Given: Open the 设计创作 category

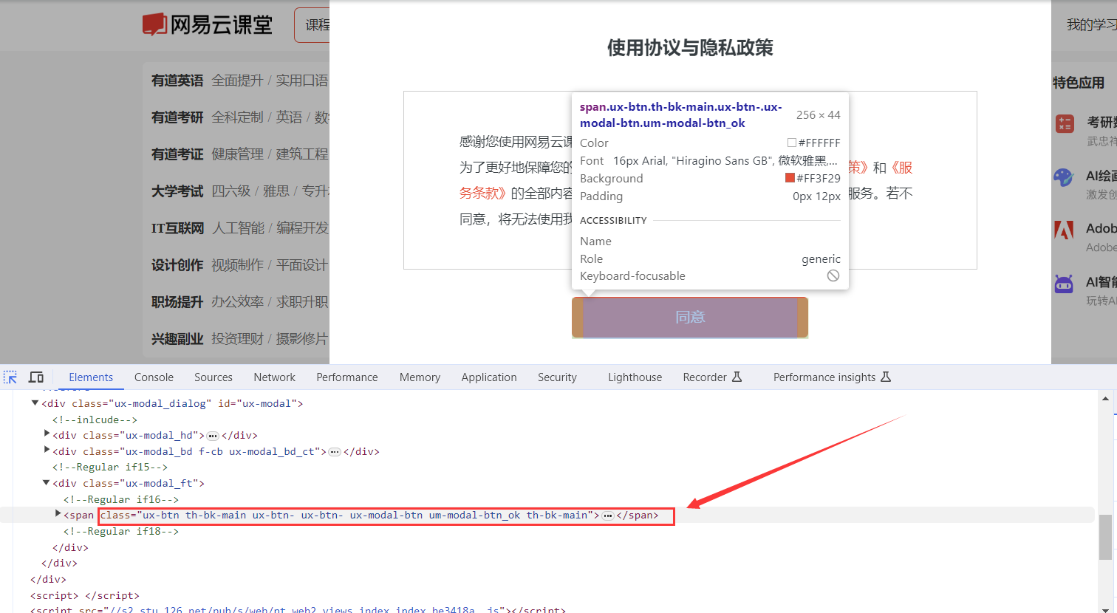Looking at the screenshot, I should tap(177, 265).
